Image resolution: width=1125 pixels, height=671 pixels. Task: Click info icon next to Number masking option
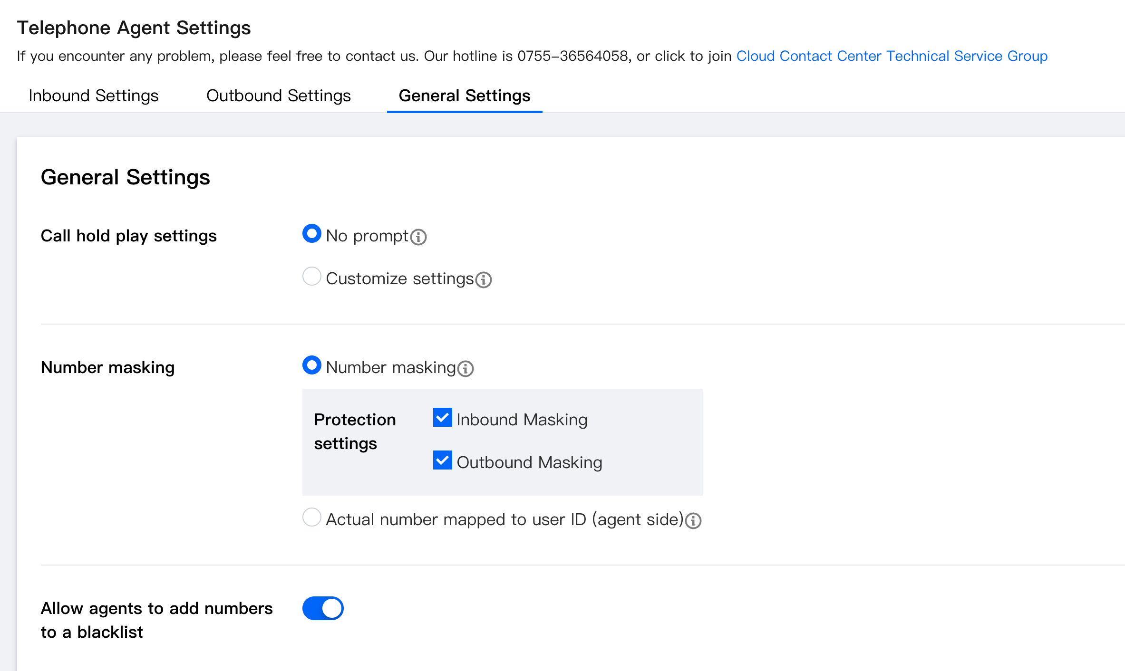[466, 368]
